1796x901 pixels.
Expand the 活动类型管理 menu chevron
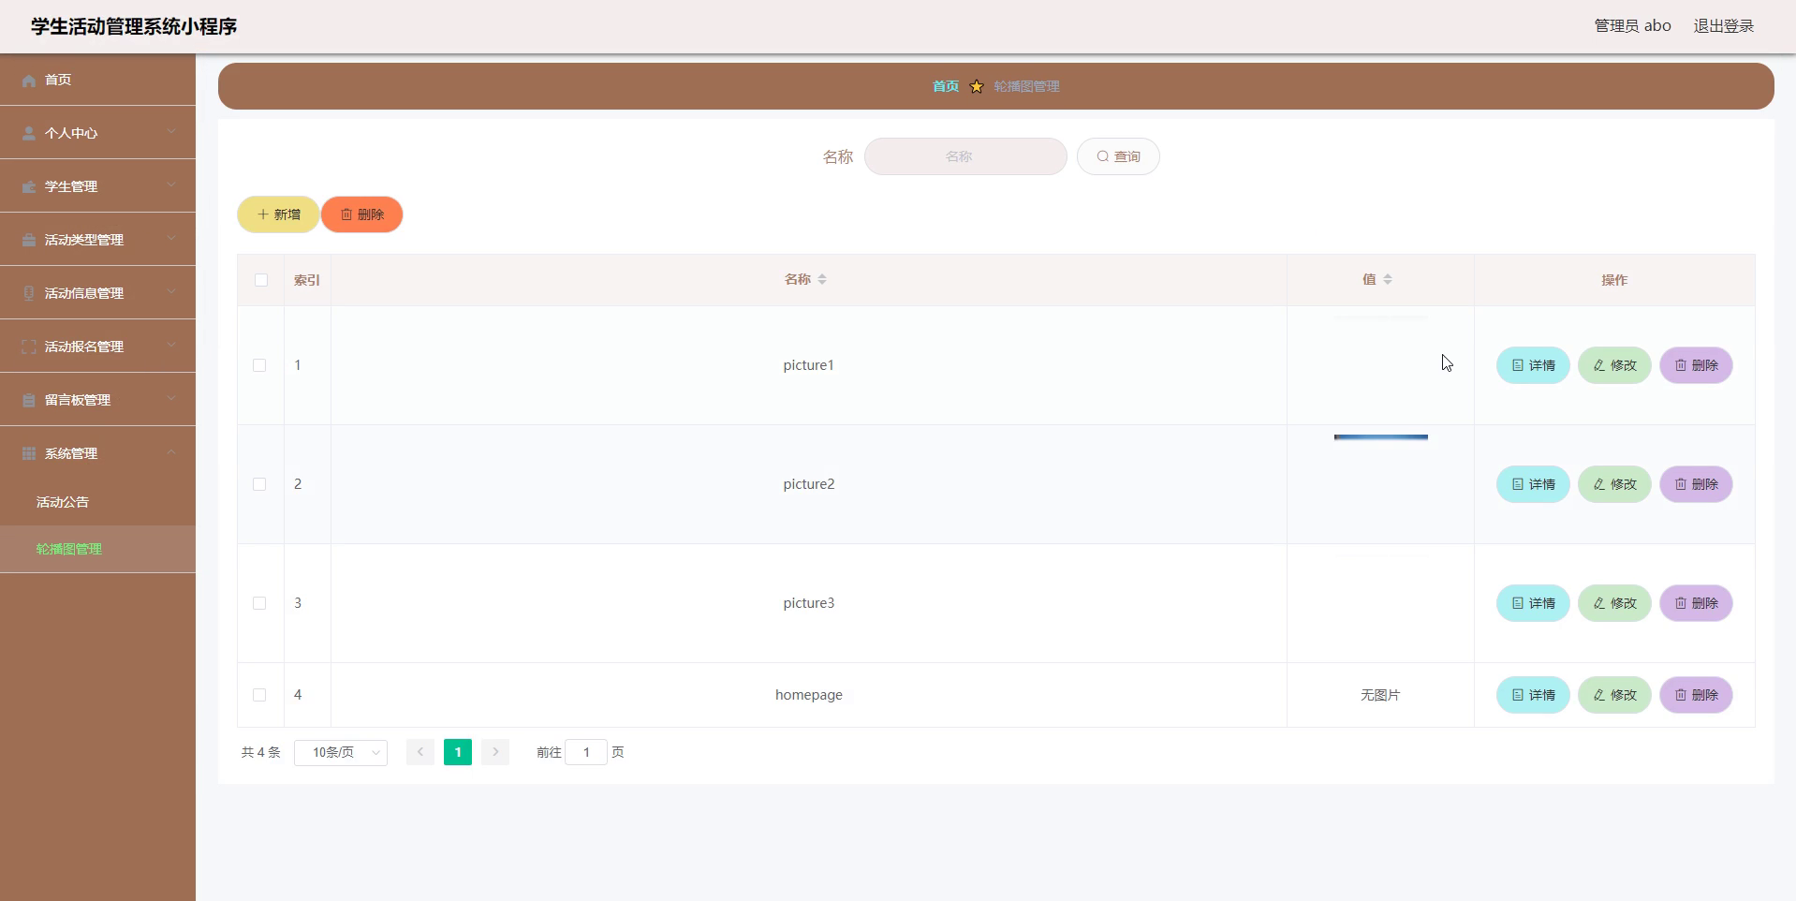(x=171, y=239)
